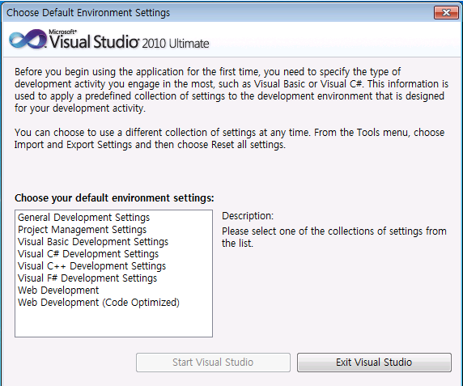
Task: Click the 'Please select one of the collections' description text
Action: [x=334, y=237]
